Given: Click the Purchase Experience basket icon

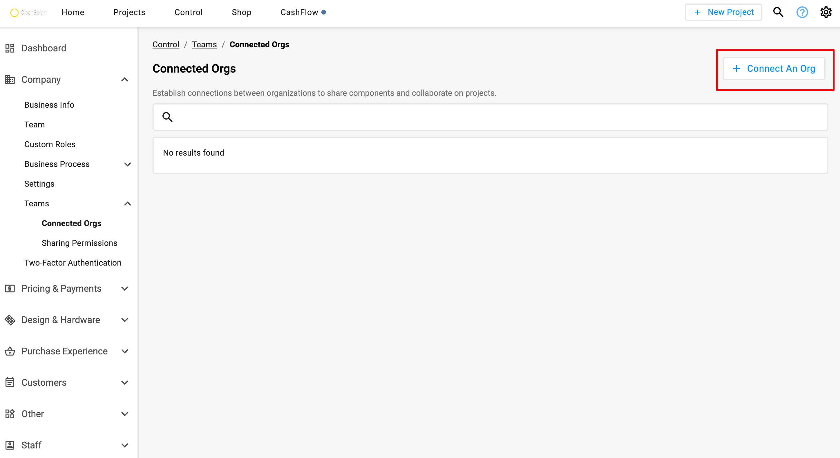Looking at the screenshot, I should click(10, 351).
